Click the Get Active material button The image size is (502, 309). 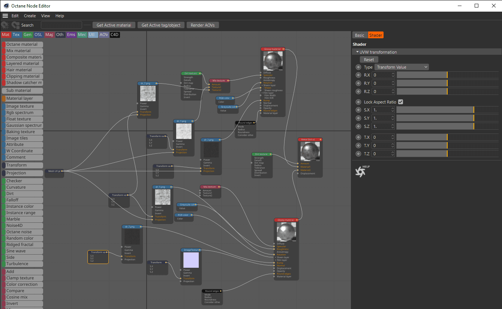click(x=114, y=25)
